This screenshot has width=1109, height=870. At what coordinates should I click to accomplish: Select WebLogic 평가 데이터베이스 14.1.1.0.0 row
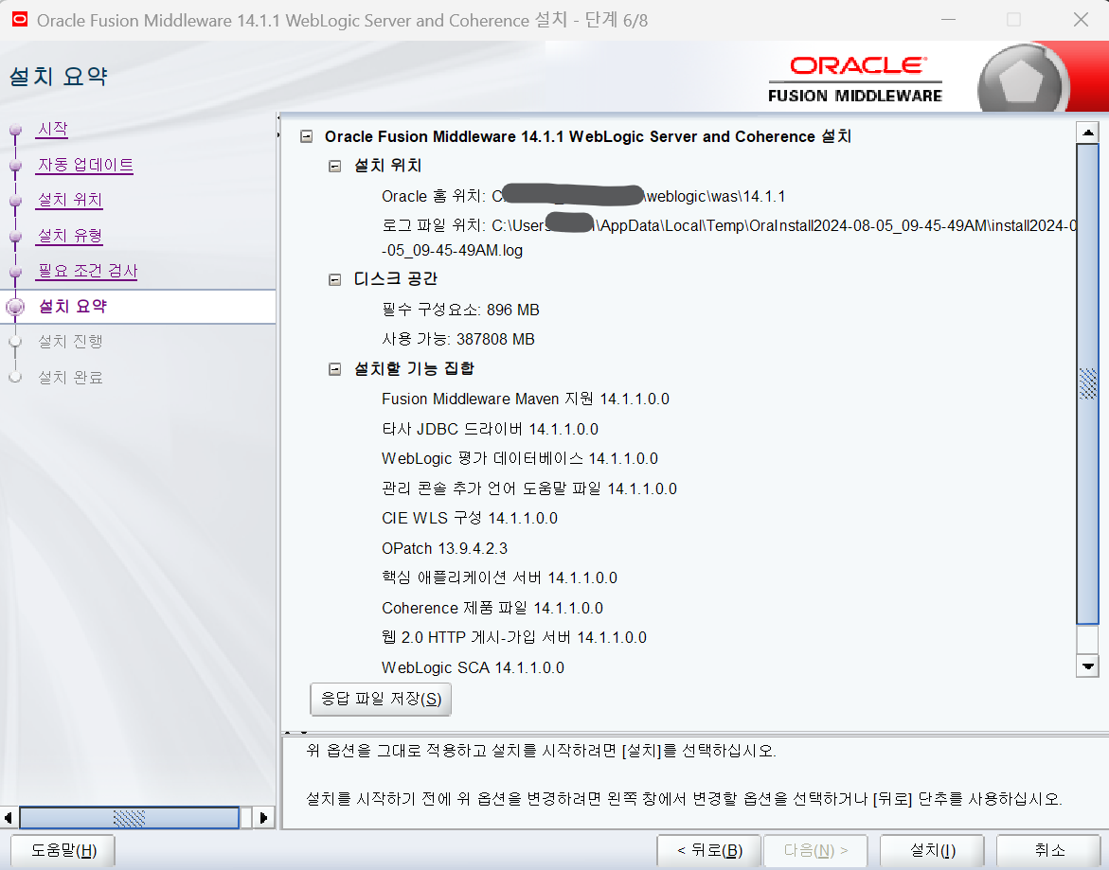click(520, 459)
